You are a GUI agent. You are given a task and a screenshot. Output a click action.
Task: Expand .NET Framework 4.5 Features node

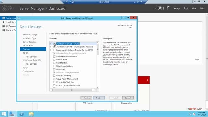tap(51, 47)
